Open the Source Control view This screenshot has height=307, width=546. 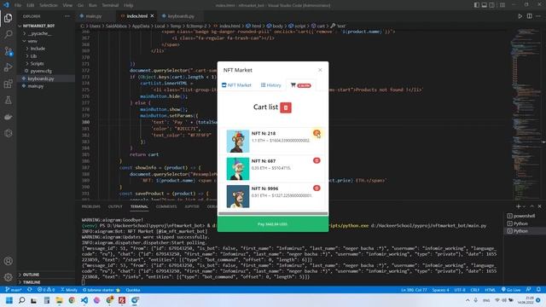pyautogui.click(x=9, y=51)
